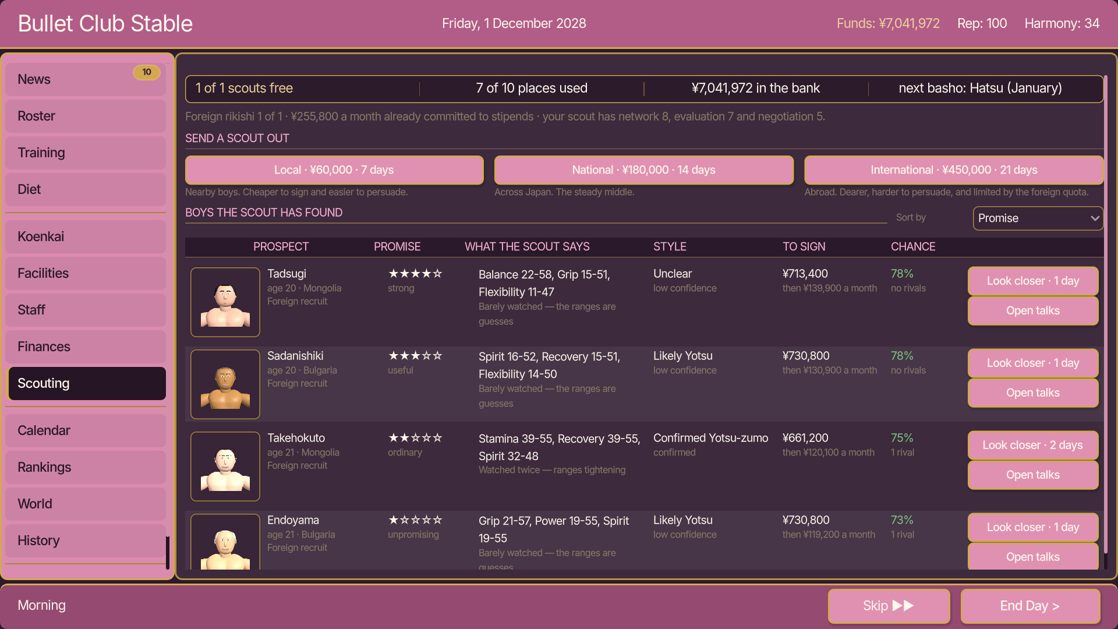Click End Day button
Screen dimensions: 1118x629
point(1030,606)
